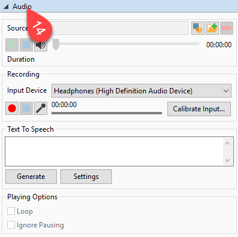Open the Input Device dropdown
238x237 pixels.
pos(141,91)
